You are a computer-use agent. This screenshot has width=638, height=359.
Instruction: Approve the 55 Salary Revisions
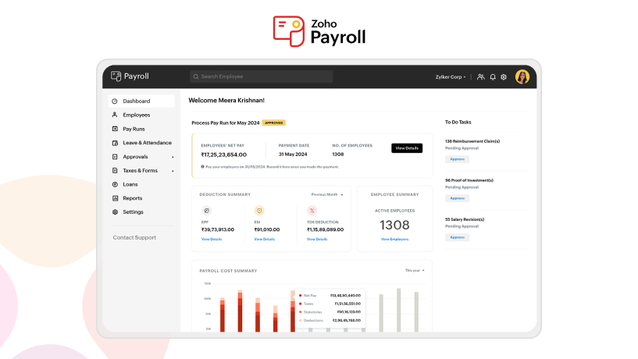[x=458, y=237]
